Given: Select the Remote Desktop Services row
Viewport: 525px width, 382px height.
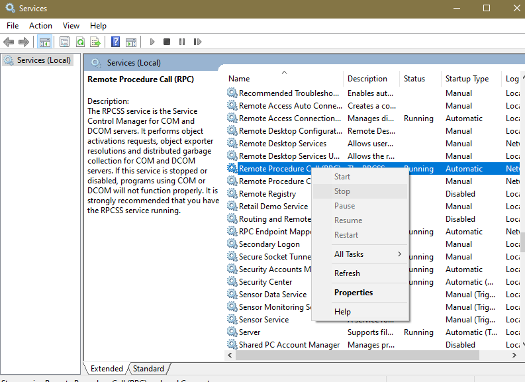Looking at the screenshot, I should 373,143.
